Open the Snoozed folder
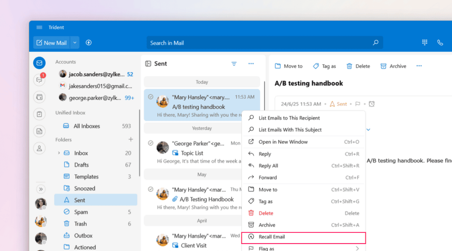The image size is (452, 251). (96, 188)
